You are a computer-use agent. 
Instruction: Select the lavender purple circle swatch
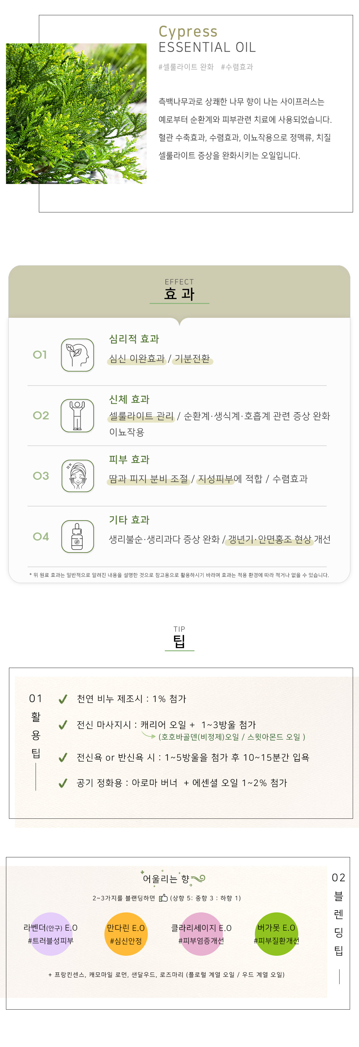pos(51,934)
